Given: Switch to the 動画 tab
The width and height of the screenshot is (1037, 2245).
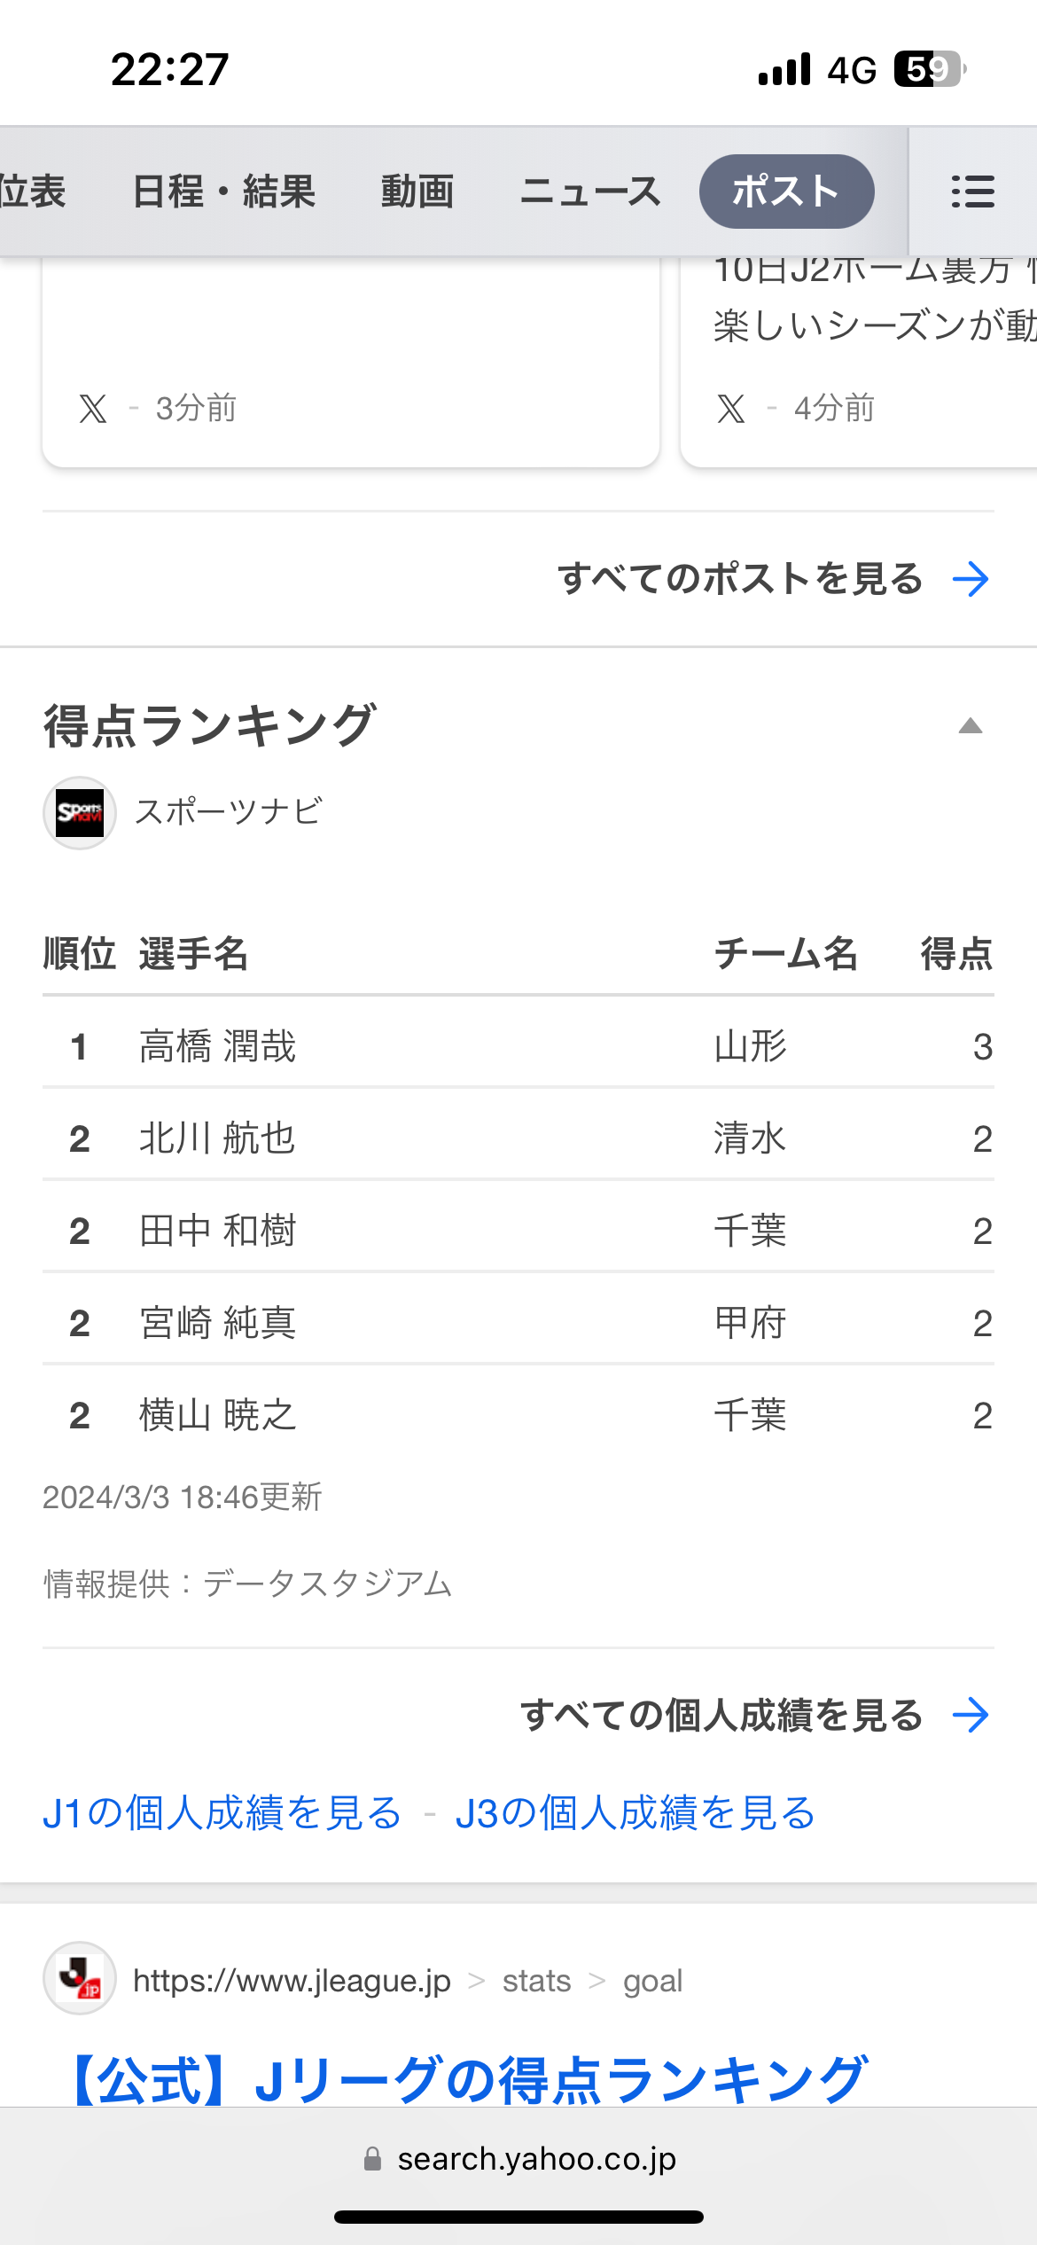Looking at the screenshot, I should click(417, 192).
